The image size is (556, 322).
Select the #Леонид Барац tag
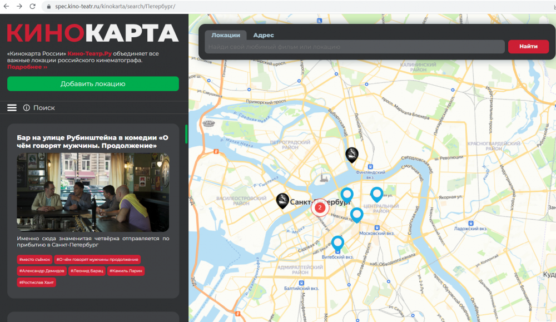click(x=87, y=271)
